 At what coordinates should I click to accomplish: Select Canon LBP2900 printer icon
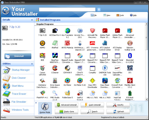[x=42, y=68]
